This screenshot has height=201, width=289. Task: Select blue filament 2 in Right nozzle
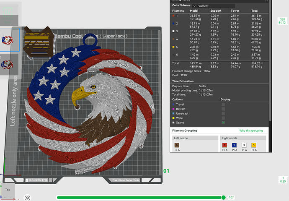tap(234, 145)
